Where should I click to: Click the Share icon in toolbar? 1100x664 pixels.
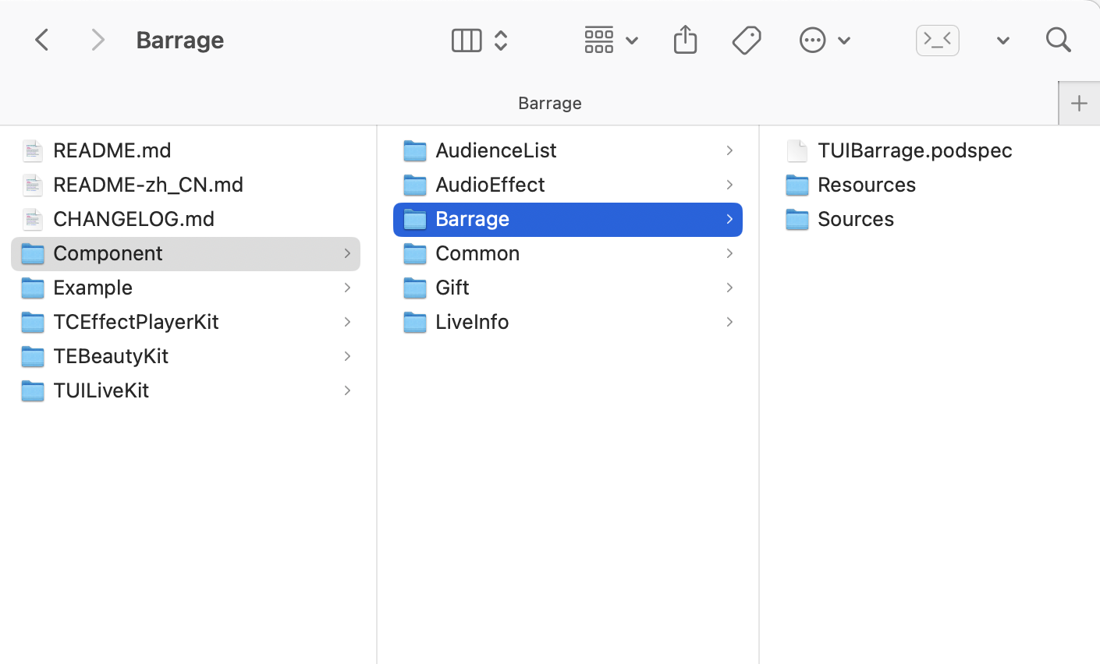pos(685,40)
